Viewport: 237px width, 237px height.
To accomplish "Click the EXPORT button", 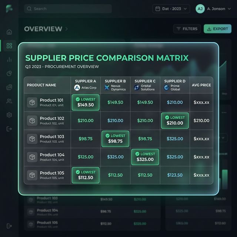I will (217, 29).
